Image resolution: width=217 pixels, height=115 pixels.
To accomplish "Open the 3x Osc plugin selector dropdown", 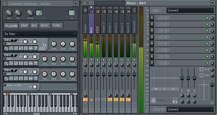I will tap(40, 34).
